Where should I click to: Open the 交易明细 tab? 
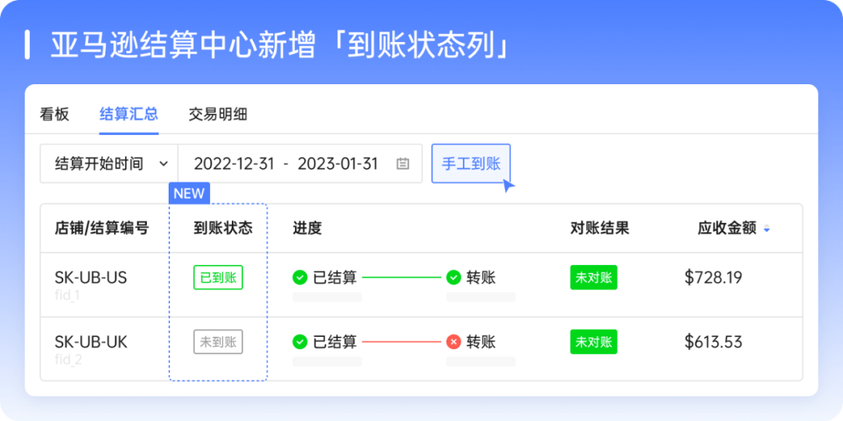click(x=218, y=114)
